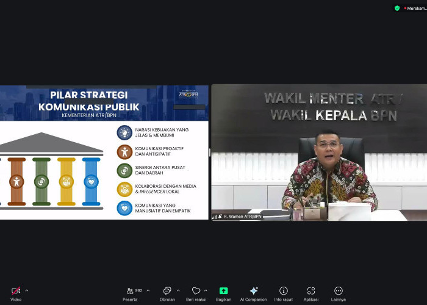Click the signal strength icon on speaker video
Image resolution: width=427 pixels, height=305 pixels.
point(214,217)
